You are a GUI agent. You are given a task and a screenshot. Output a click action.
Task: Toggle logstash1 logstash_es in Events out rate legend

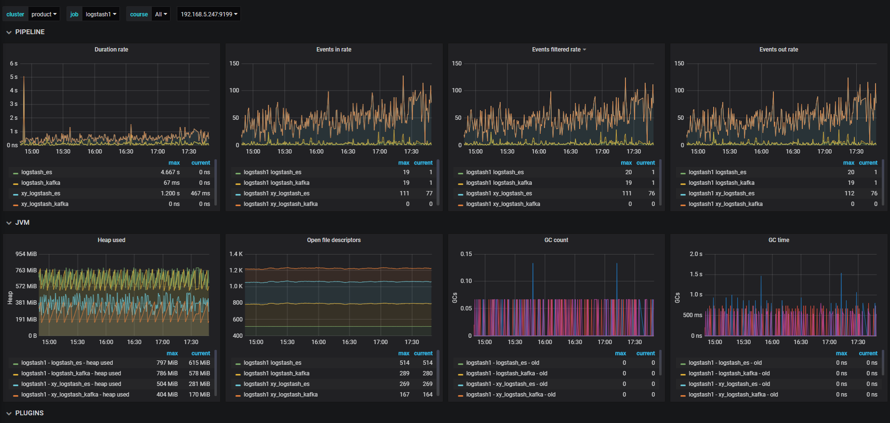tap(717, 172)
